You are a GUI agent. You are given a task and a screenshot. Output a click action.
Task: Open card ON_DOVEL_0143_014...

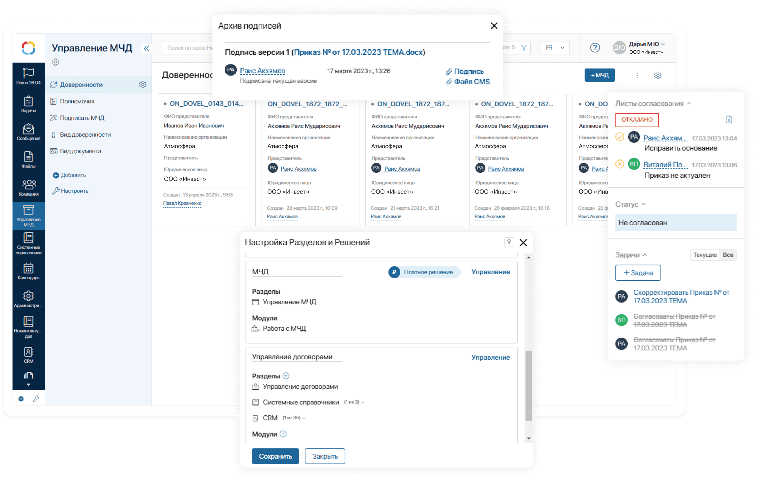[206, 104]
